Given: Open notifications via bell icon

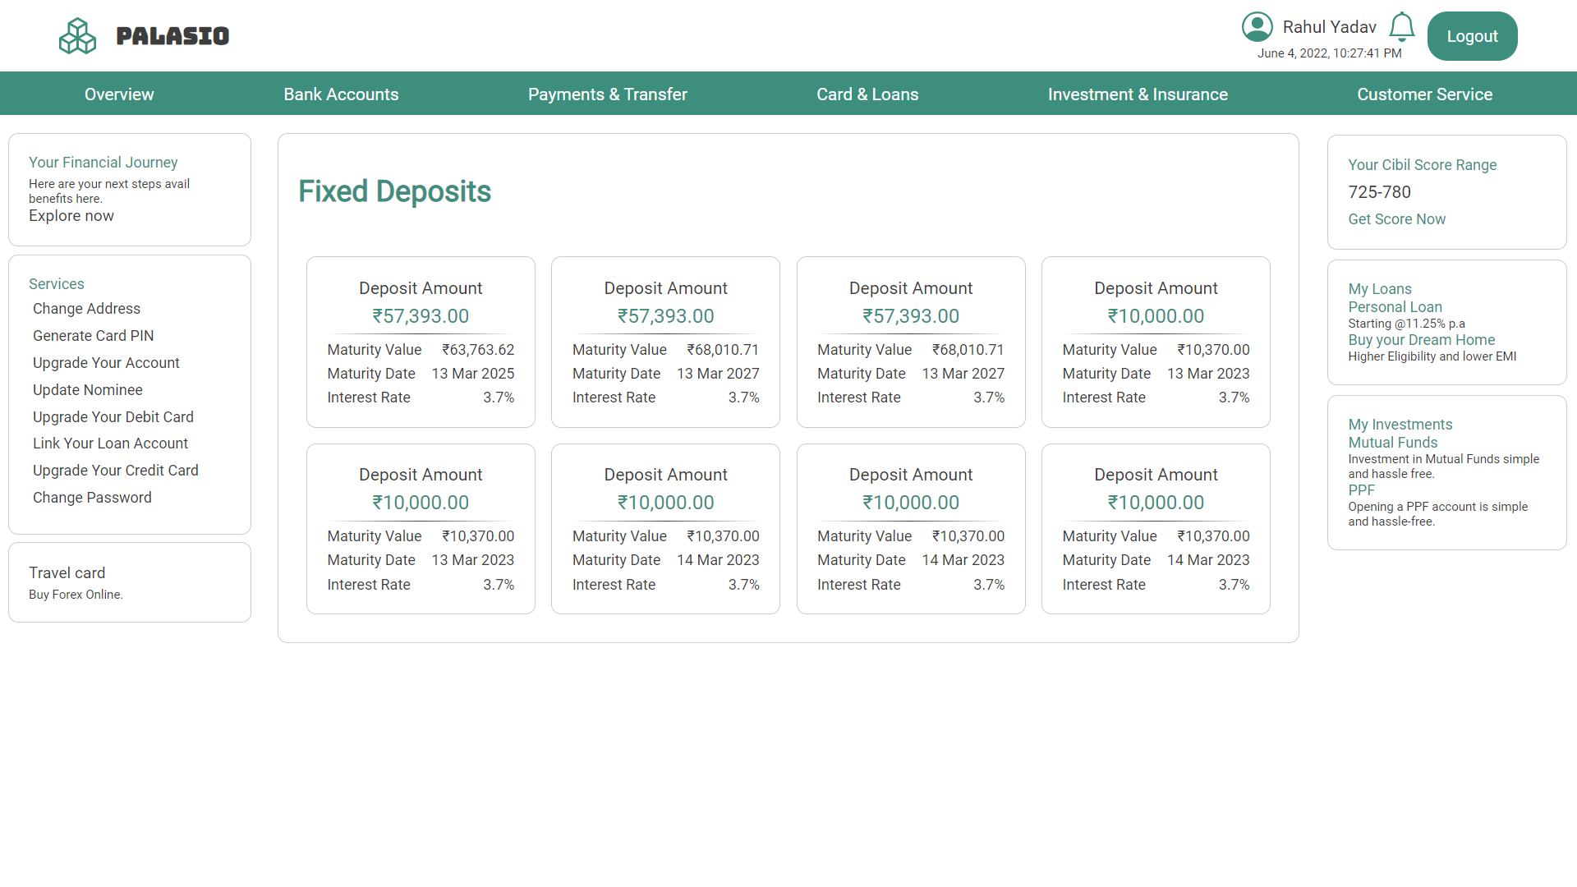Looking at the screenshot, I should point(1401,27).
